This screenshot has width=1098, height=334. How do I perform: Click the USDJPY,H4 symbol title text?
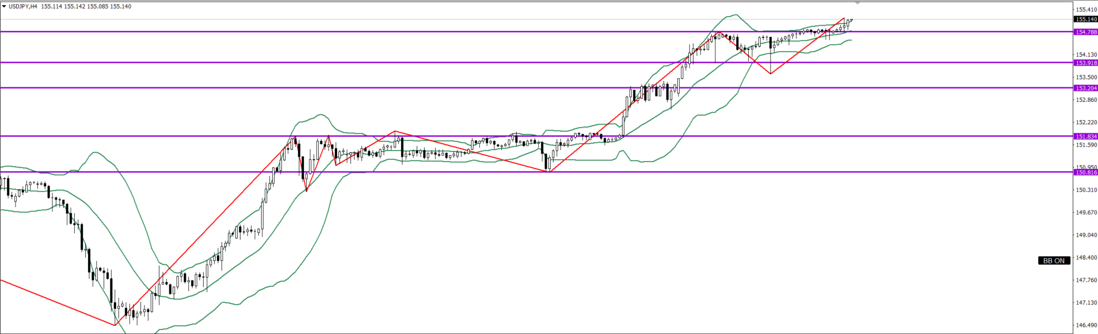click(23, 6)
